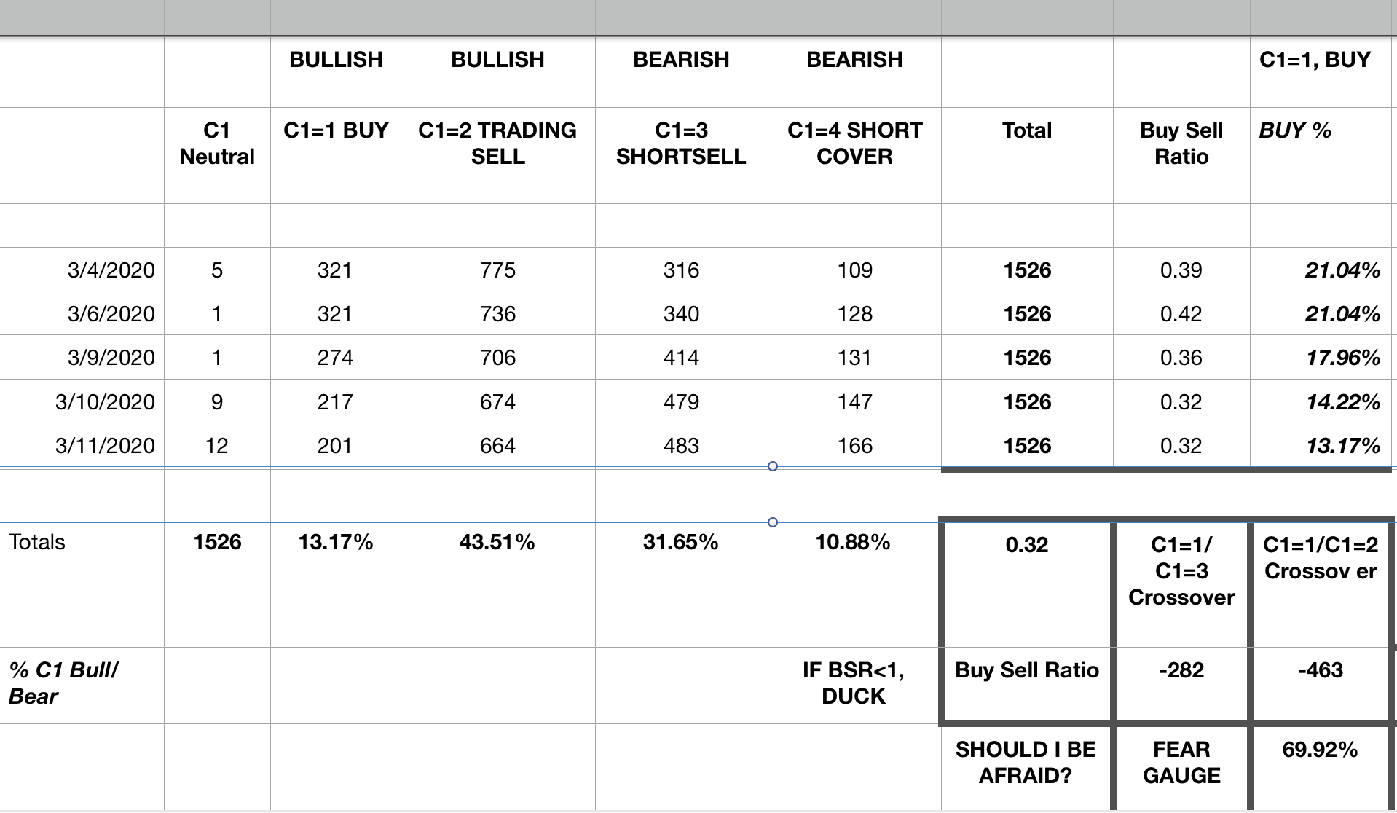Click the FEAR GAUGE label cell
This screenshot has height=813, width=1397.
[1181, 762]
